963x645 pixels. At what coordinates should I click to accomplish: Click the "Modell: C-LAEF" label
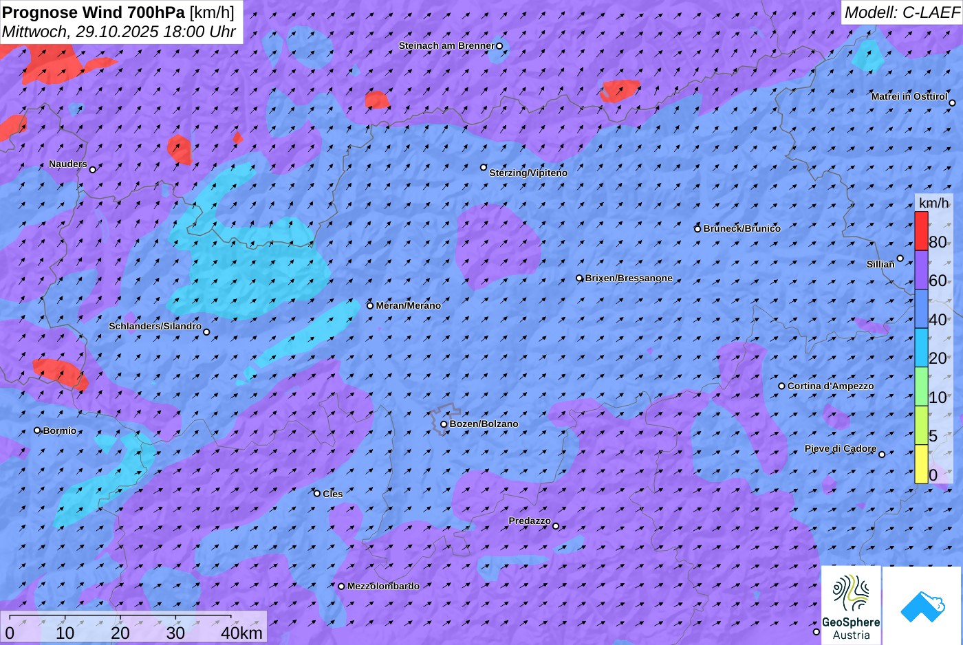pyautogui.click(x=902, y=12)
